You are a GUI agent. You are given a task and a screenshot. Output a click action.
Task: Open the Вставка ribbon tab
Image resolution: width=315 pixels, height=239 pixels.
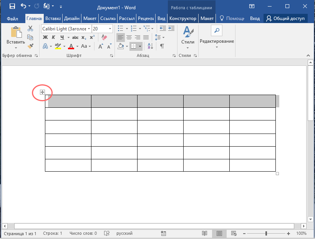(53, 18)
